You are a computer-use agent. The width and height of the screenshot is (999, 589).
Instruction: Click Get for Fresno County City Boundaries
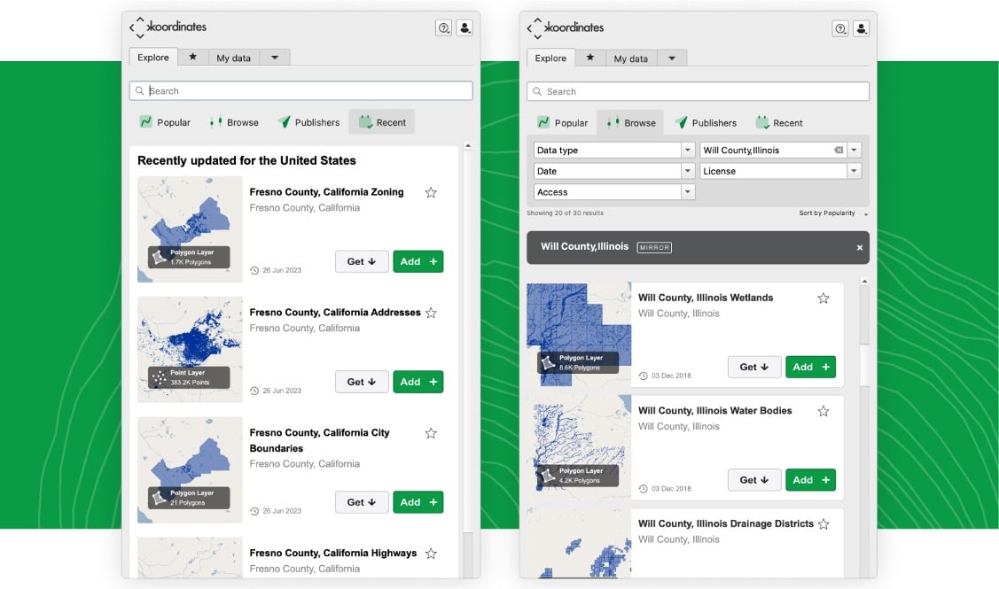click(362, 502)
